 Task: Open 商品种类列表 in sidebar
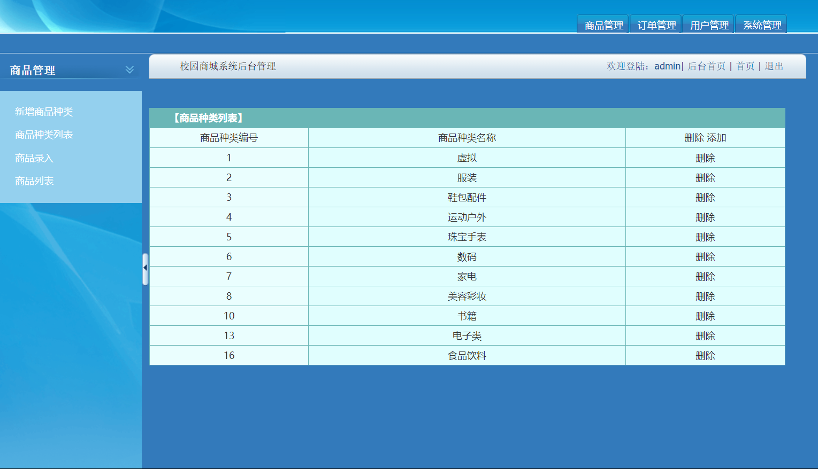(x=44, y=135)
